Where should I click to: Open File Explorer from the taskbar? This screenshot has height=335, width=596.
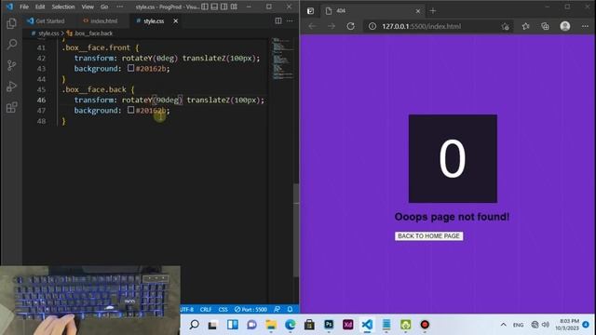pos(271,325)
